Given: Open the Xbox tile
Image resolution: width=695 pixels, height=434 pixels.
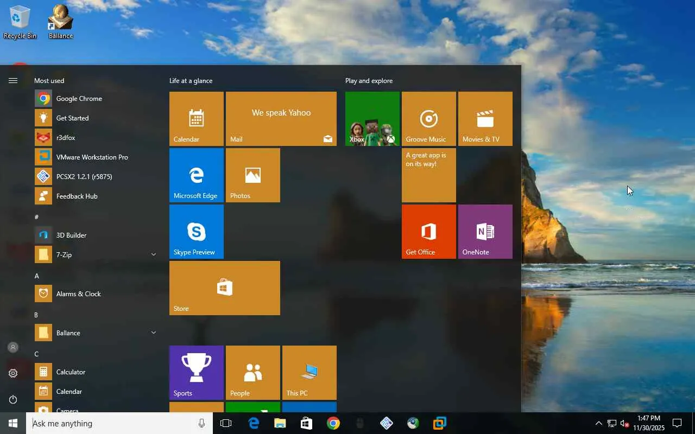Looking at the screenshot, I should coord(372,119).
